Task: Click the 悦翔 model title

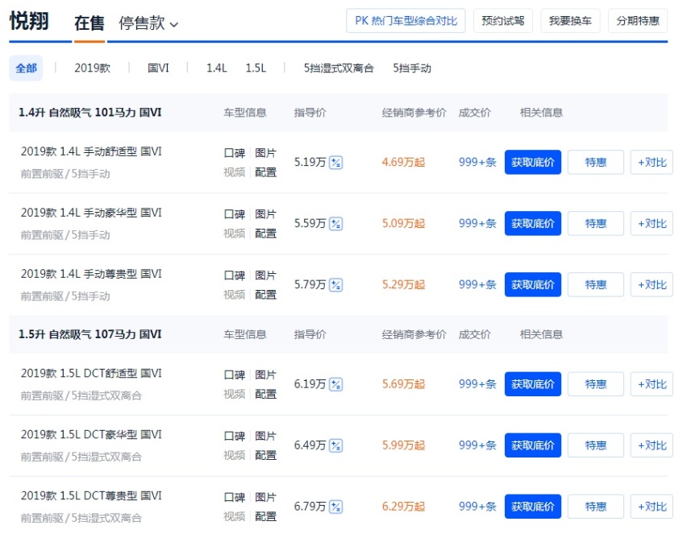Action: 29,21
